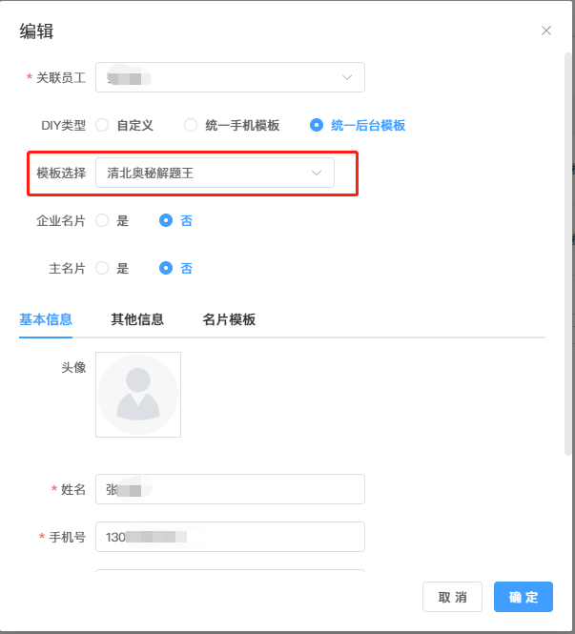Viewport: 575px width, 634px height.
Task: Expand the 关联员工 dropdown arrow
Action: 347,77
